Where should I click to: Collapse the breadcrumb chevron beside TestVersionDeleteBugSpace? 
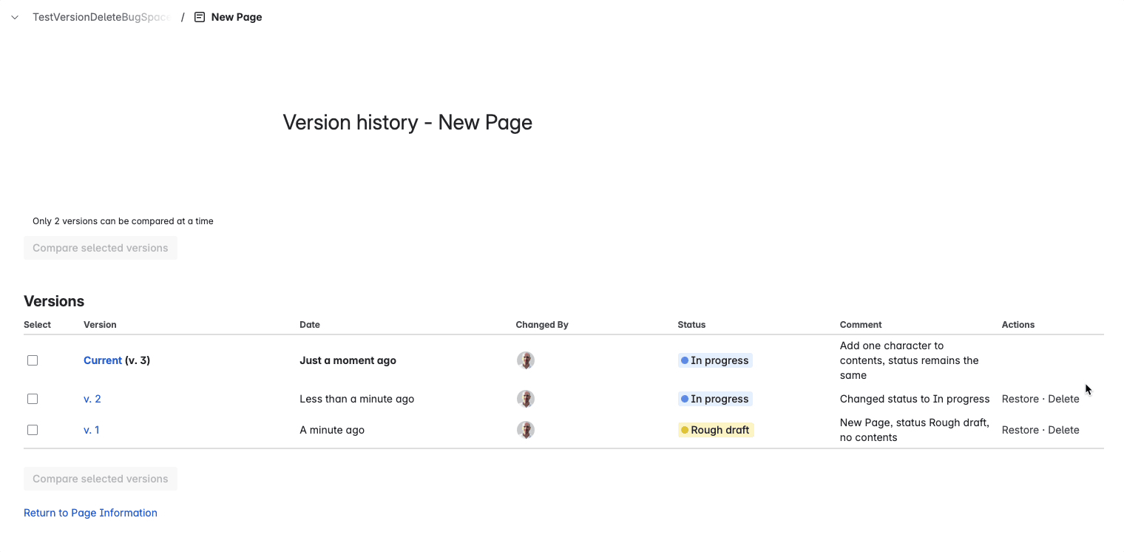coord(15,17)
